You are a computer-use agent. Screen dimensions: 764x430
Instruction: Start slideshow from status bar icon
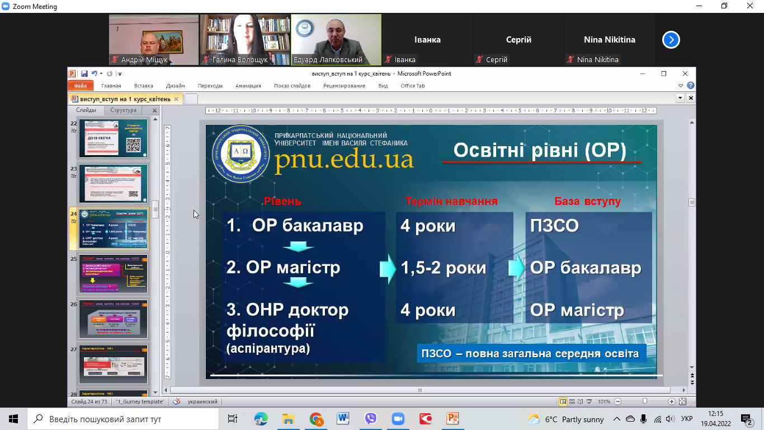pos(588,401)
